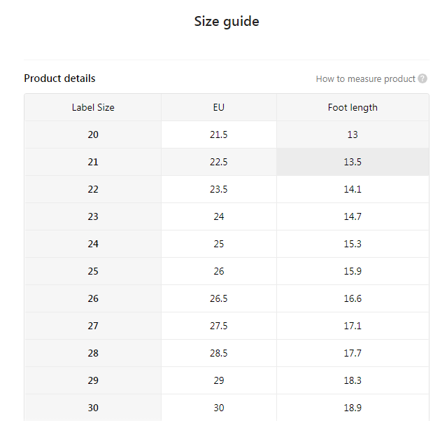Screen dimensions: 433x421
Task: Click the Product details heading
Action: pyautogui.click(x=59, y=78)
